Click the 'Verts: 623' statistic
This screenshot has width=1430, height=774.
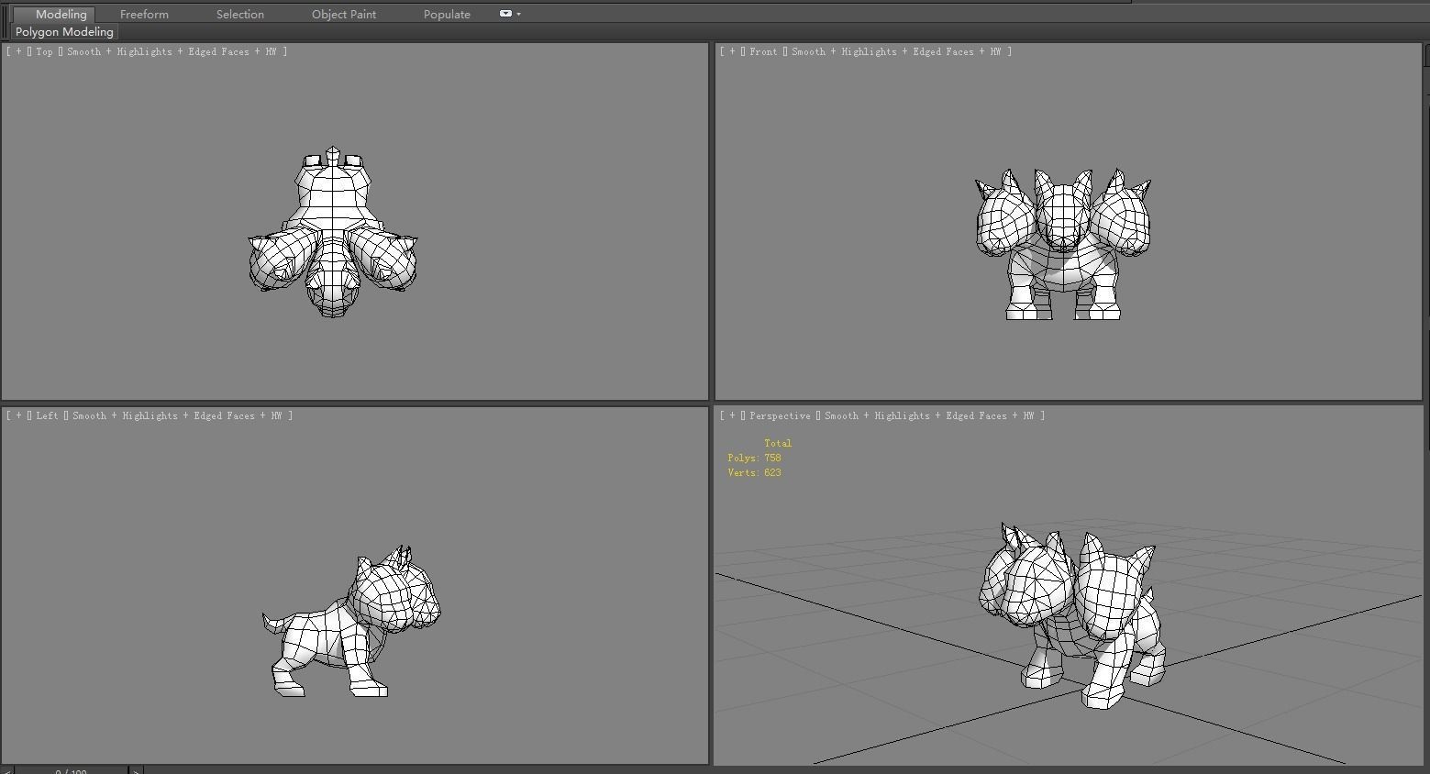(x=754, y=472)
